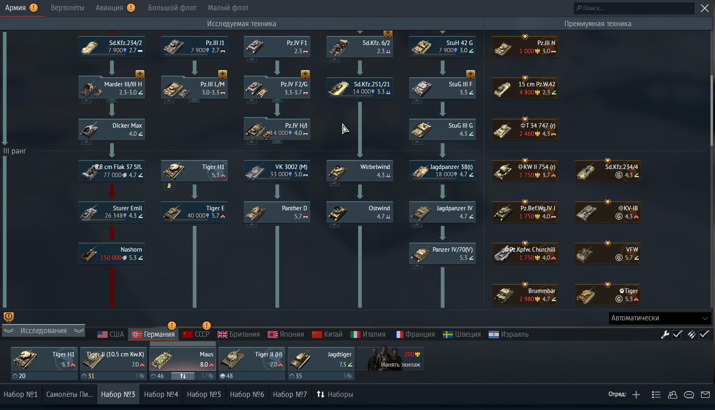Viewport: 715px width, 410px height.
Task: Click the Israel flag icon
Action: 494,334
